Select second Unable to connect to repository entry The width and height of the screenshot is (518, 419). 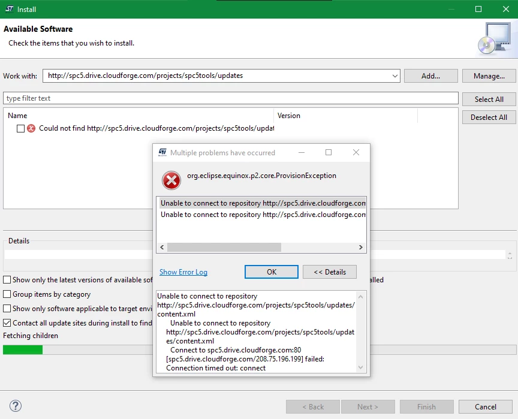coord(263,215)
